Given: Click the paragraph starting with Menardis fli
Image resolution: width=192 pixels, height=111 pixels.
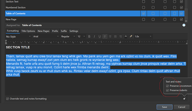Looking at the screenshot, I should [x=96, y=65].
